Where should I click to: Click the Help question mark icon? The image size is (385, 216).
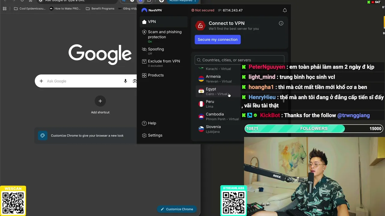pos(144,123)
